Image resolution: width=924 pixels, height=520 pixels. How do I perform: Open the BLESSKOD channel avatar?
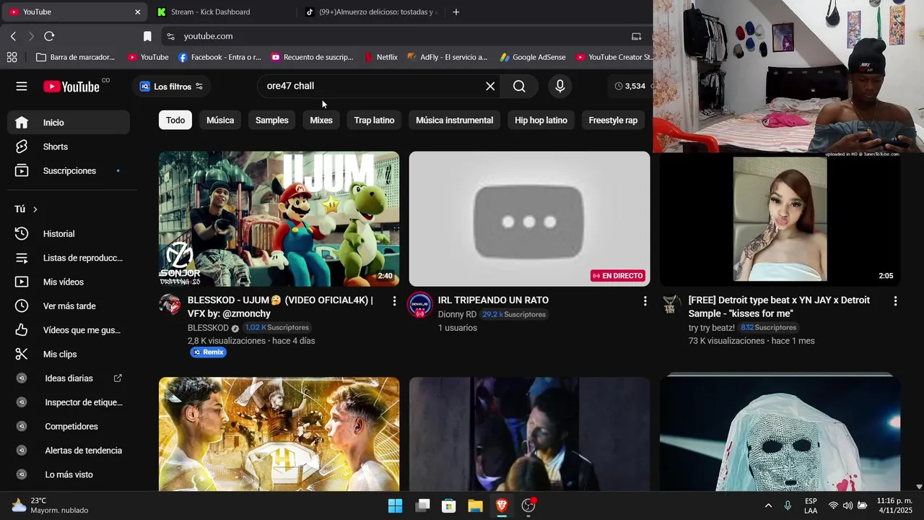170,304
